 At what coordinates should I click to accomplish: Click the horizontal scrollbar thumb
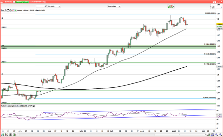[x=179, y=135]
